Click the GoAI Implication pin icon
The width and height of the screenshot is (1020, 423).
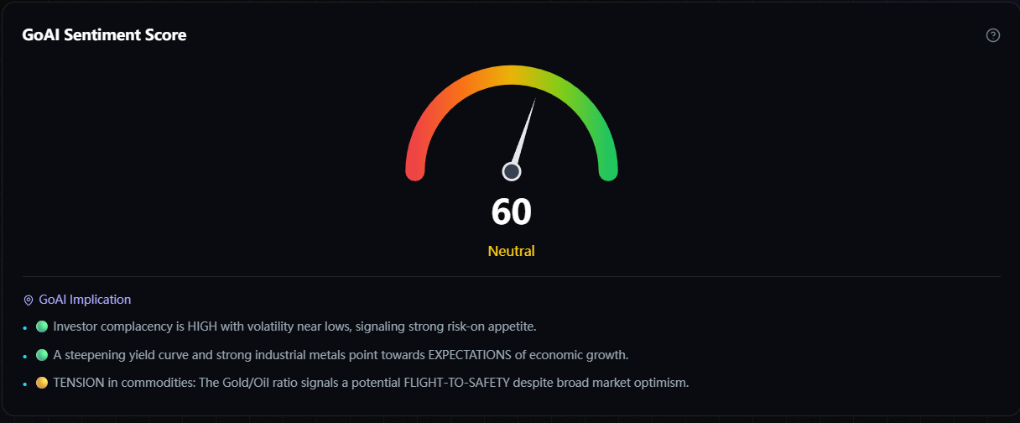29,300
